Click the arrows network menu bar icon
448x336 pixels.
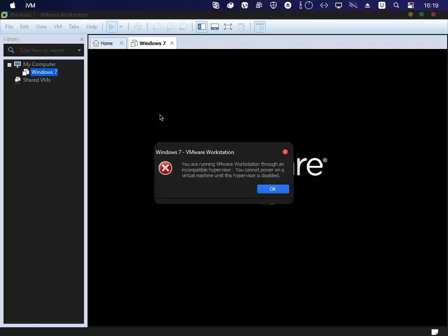click(324, 5)
